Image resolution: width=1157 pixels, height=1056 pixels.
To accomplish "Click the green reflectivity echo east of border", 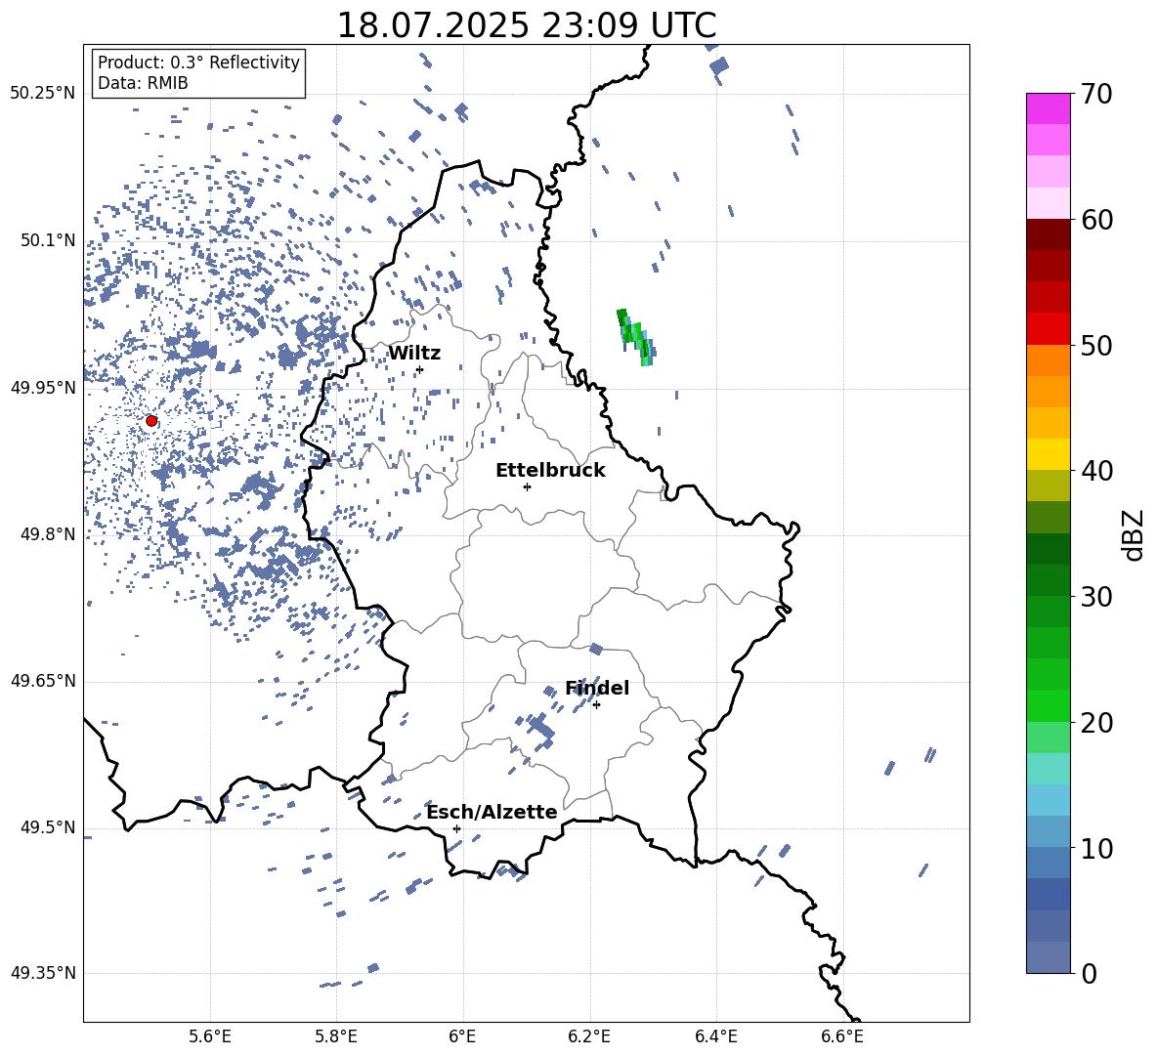I will tap(636, 337).
